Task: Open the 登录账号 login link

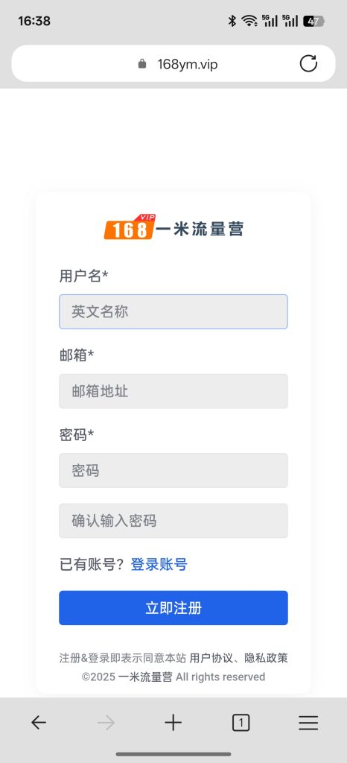Action: coord(159,565)
